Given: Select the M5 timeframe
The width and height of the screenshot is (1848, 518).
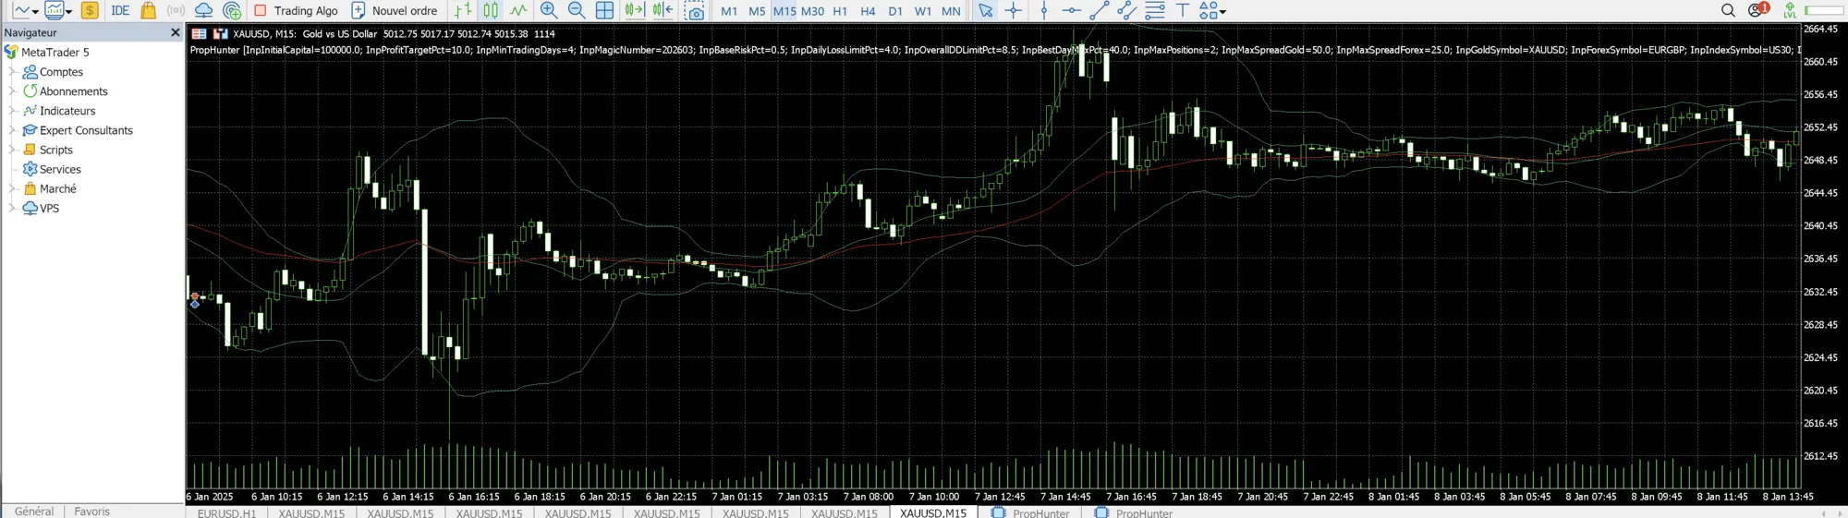Looking at the screenshot, I should (x=757, y=11).
